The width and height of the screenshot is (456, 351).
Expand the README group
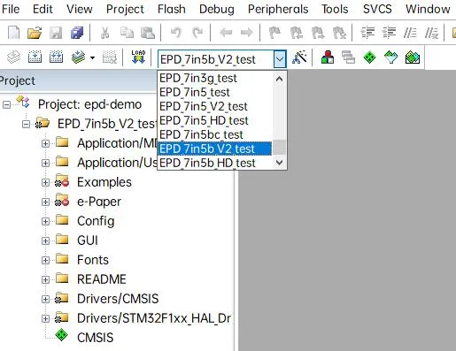(x=45, y=279)
